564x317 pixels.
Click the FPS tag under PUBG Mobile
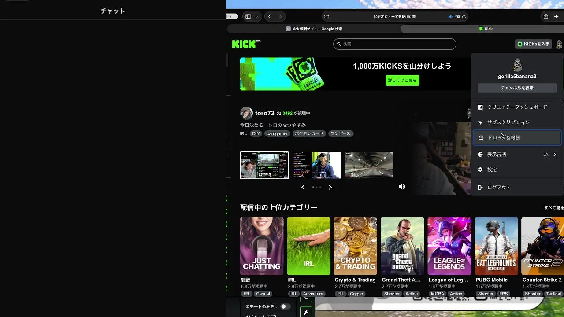[x=504, y=294]
